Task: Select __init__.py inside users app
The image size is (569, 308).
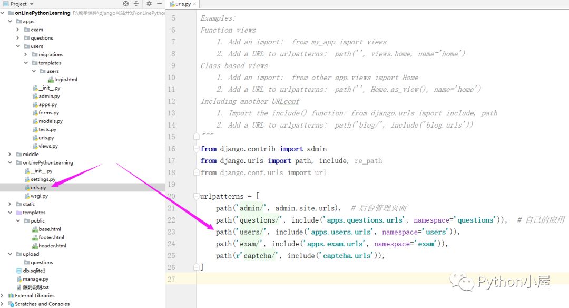Action: (x=49, y=88)
